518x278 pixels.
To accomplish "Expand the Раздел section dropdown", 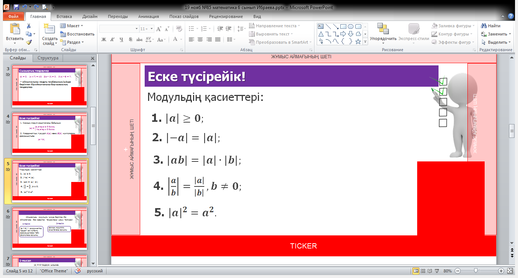I will 72,42.
